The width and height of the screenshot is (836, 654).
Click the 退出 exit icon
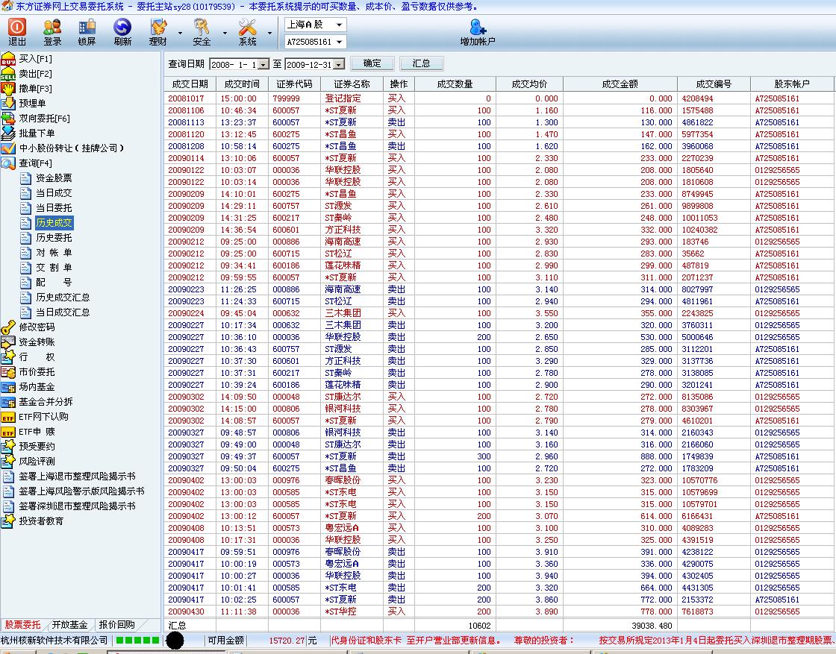(x=17, y=27)
